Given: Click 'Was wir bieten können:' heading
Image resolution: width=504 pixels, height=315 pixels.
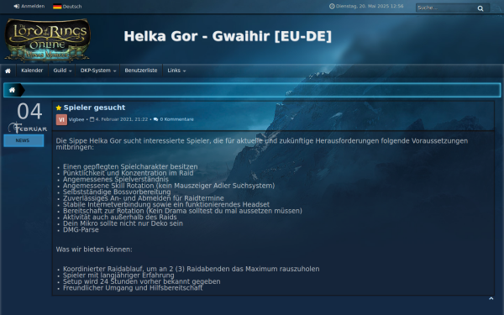Looking at the screenshot, I should [x=94, y=249].
